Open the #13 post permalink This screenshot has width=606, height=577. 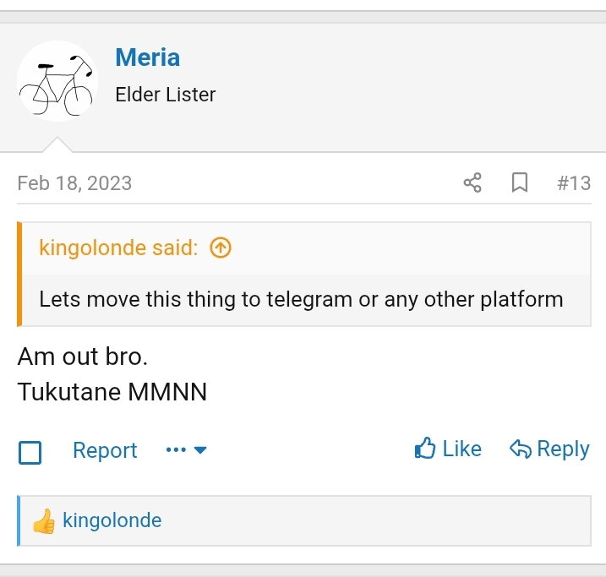tap(574, 182)
